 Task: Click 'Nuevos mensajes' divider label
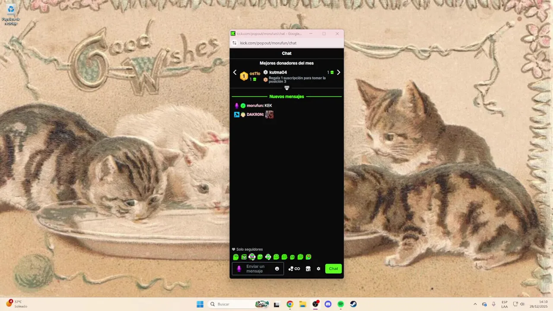pyautogui.click(x=286, y=96)
